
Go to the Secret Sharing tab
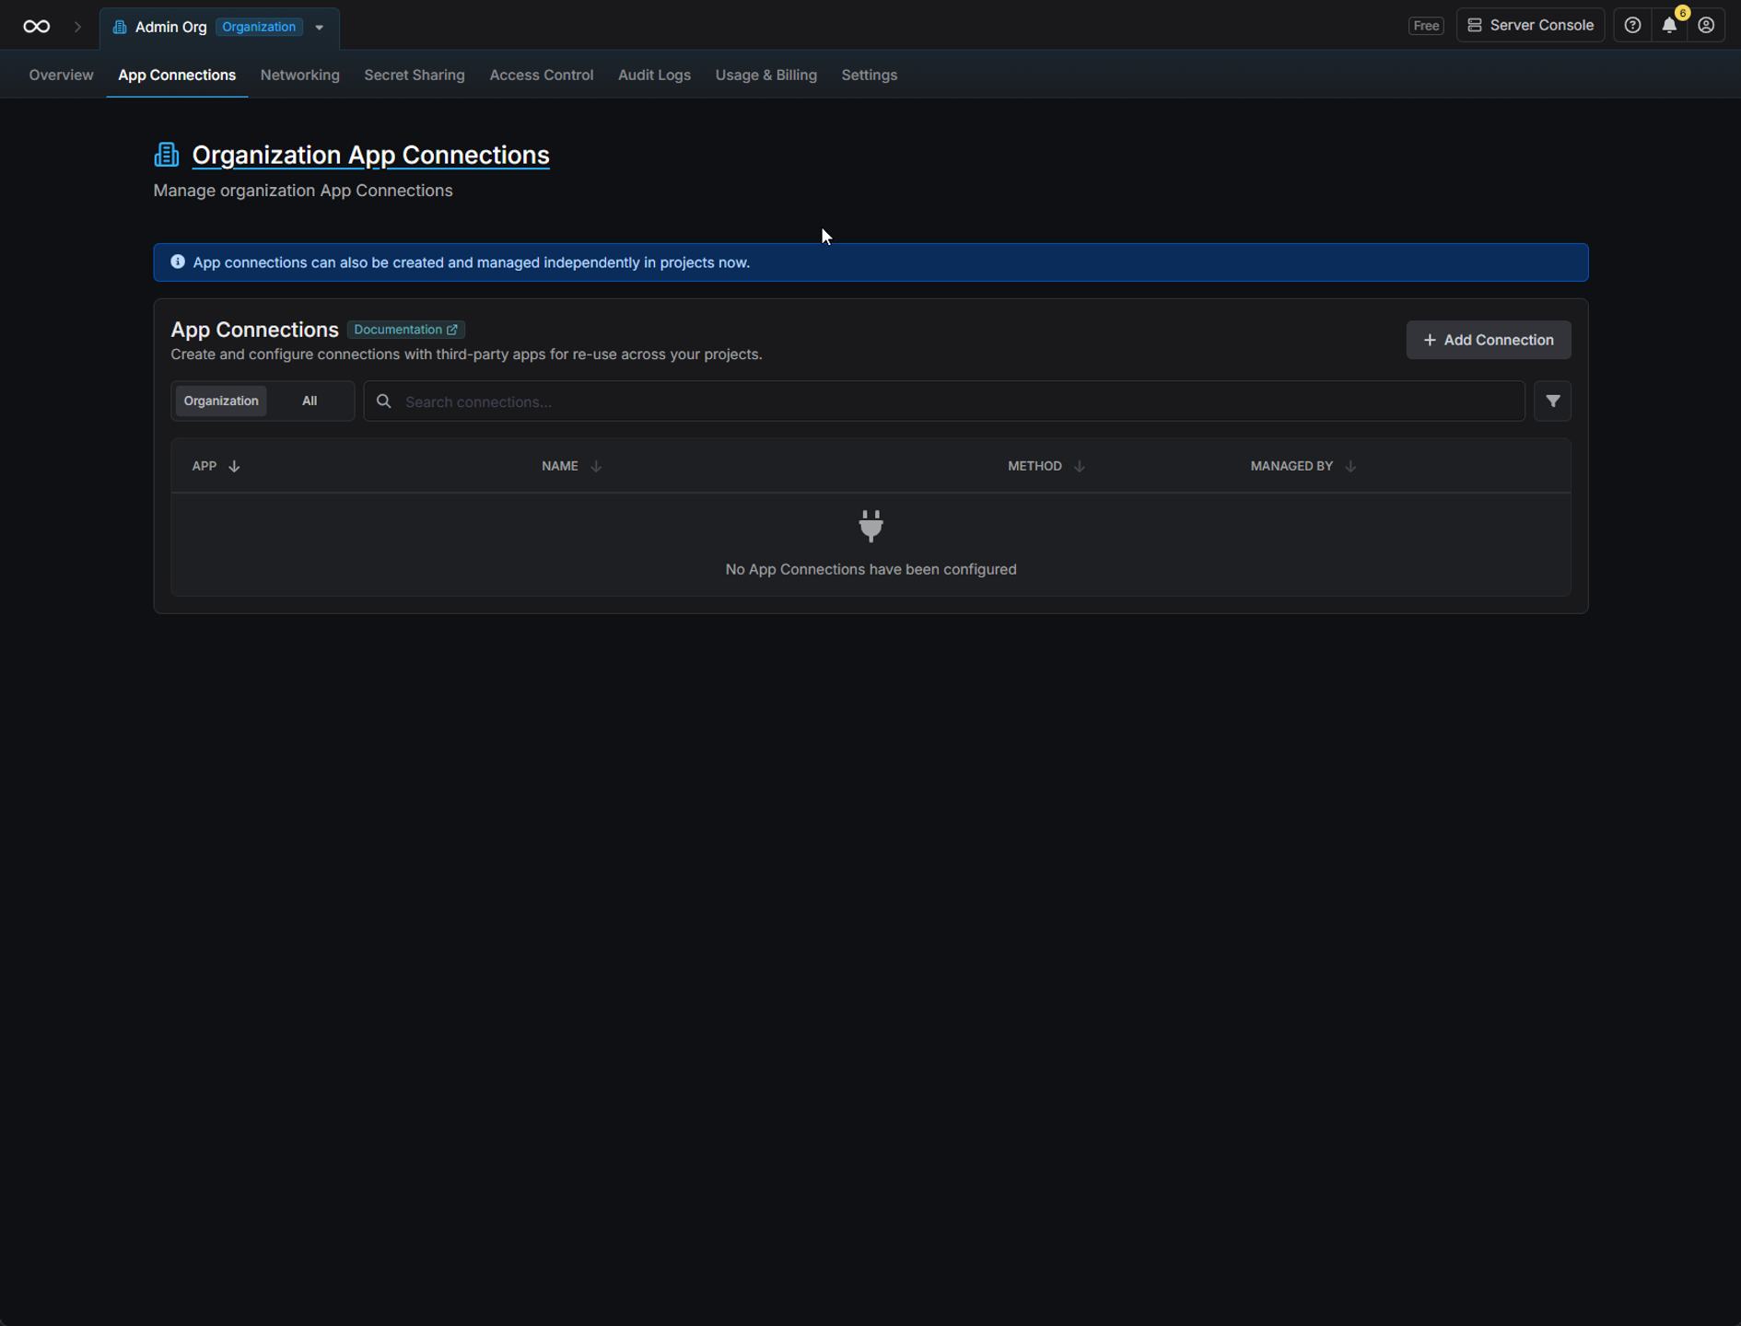coord(415,75)
